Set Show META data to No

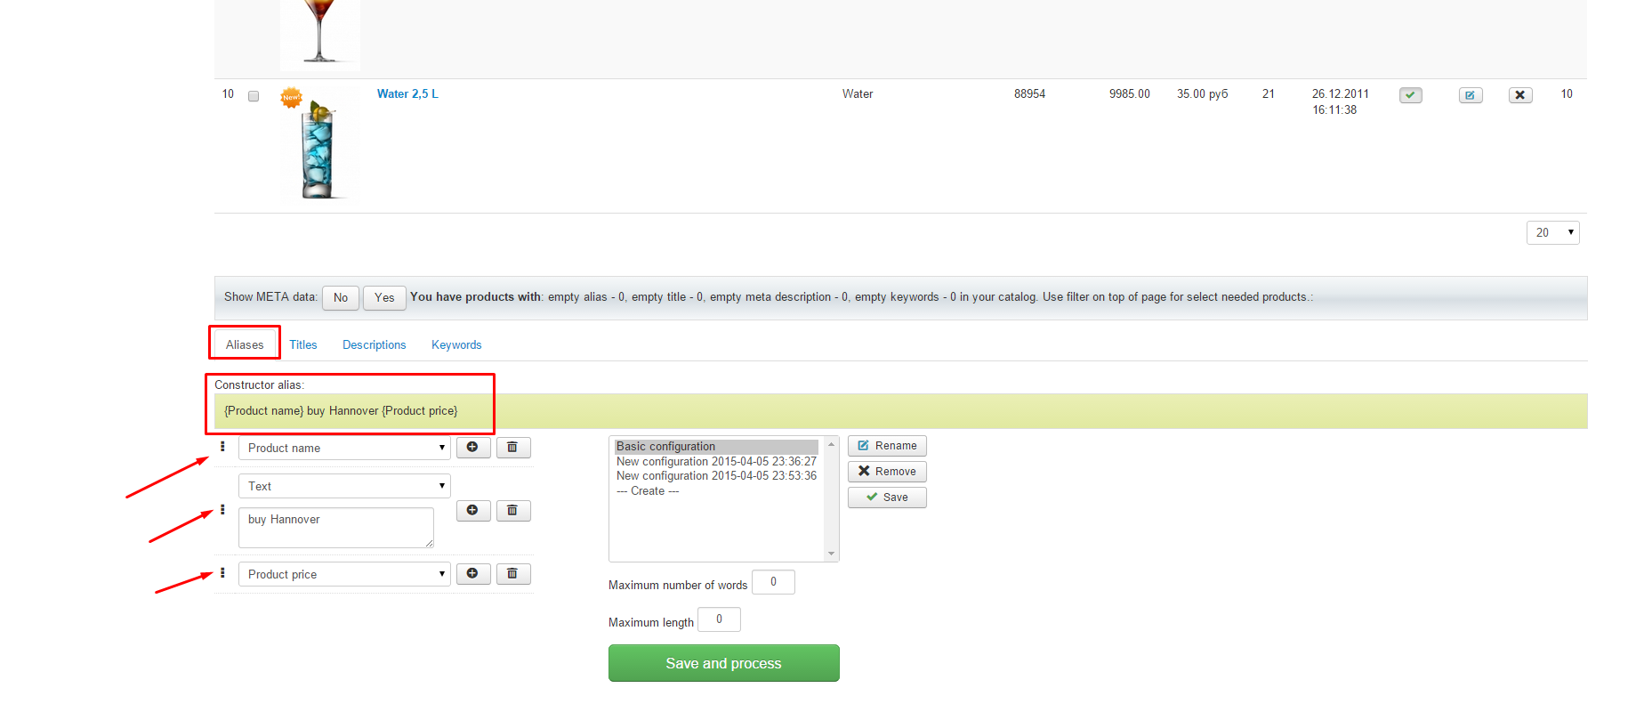coord(341,298)
